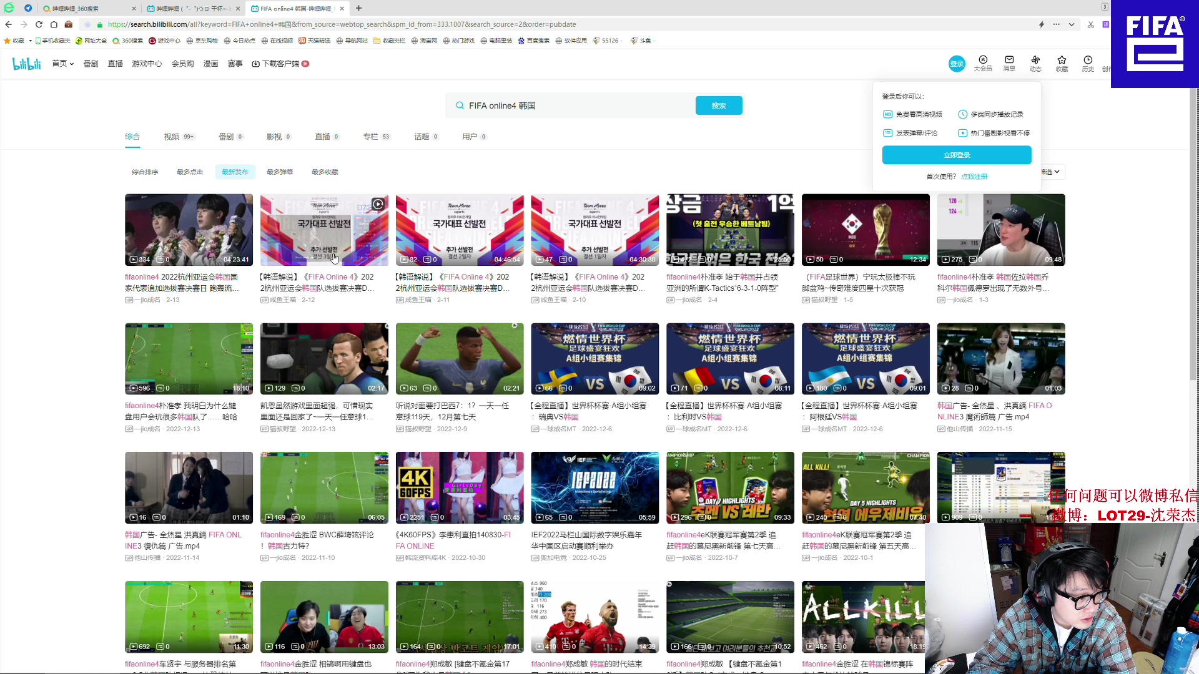1199x674 pixels.
Task: Click the scissors screenshot icon
Action: point(1090,24)
